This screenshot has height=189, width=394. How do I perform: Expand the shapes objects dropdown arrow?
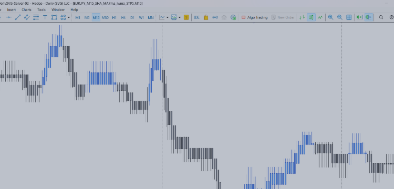[x=69, y=17]
